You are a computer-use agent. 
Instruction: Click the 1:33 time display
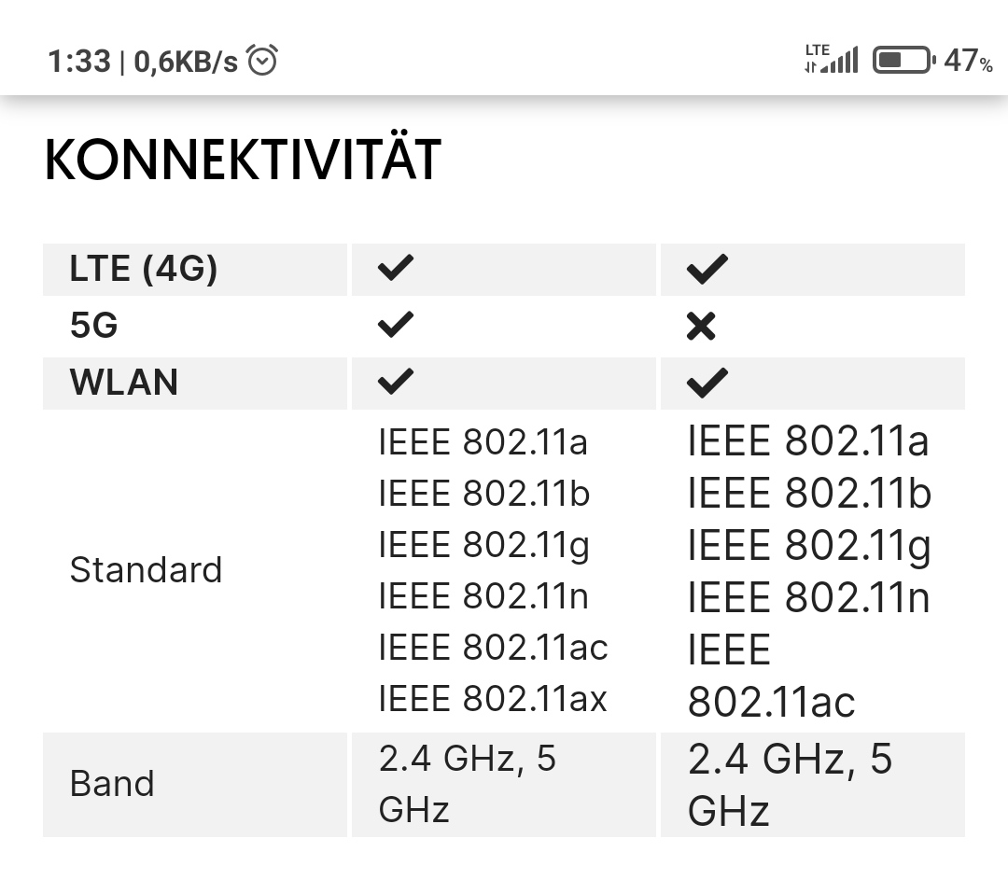tap(79, 62)
